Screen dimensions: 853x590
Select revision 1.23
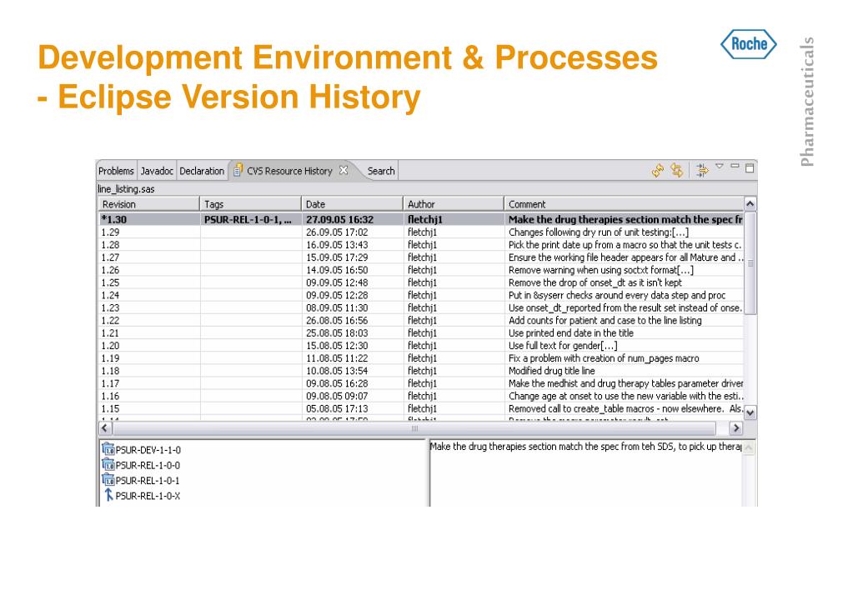tap(110, 307)
